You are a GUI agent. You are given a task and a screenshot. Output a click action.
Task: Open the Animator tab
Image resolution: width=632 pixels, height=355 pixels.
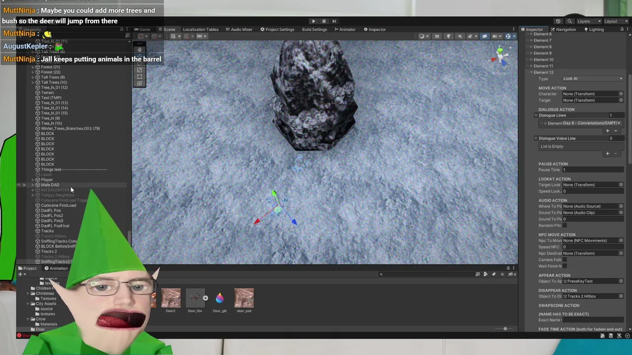[x=345, y=30]
